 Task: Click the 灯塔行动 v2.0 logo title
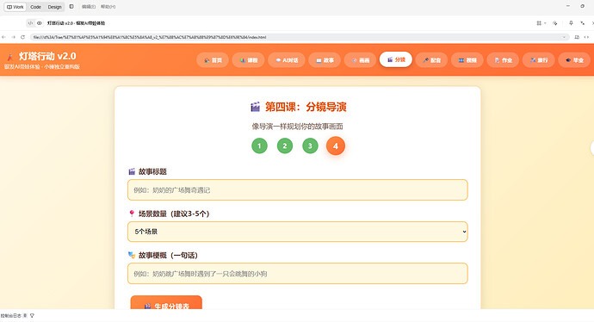point(47,56)
